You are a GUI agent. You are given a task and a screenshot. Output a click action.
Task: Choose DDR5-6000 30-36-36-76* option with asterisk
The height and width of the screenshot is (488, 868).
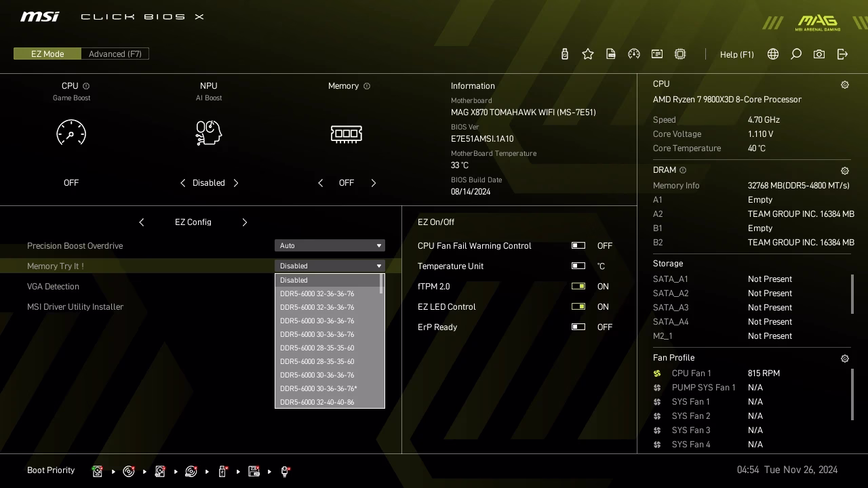click(x=328, y=388)
